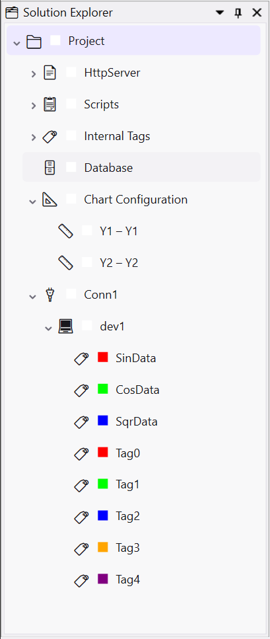The width and height of the screenshot is (270, 639).
Task: Toggle the Y2 – Y2 checkbox
Action: [x=87, y=262]
